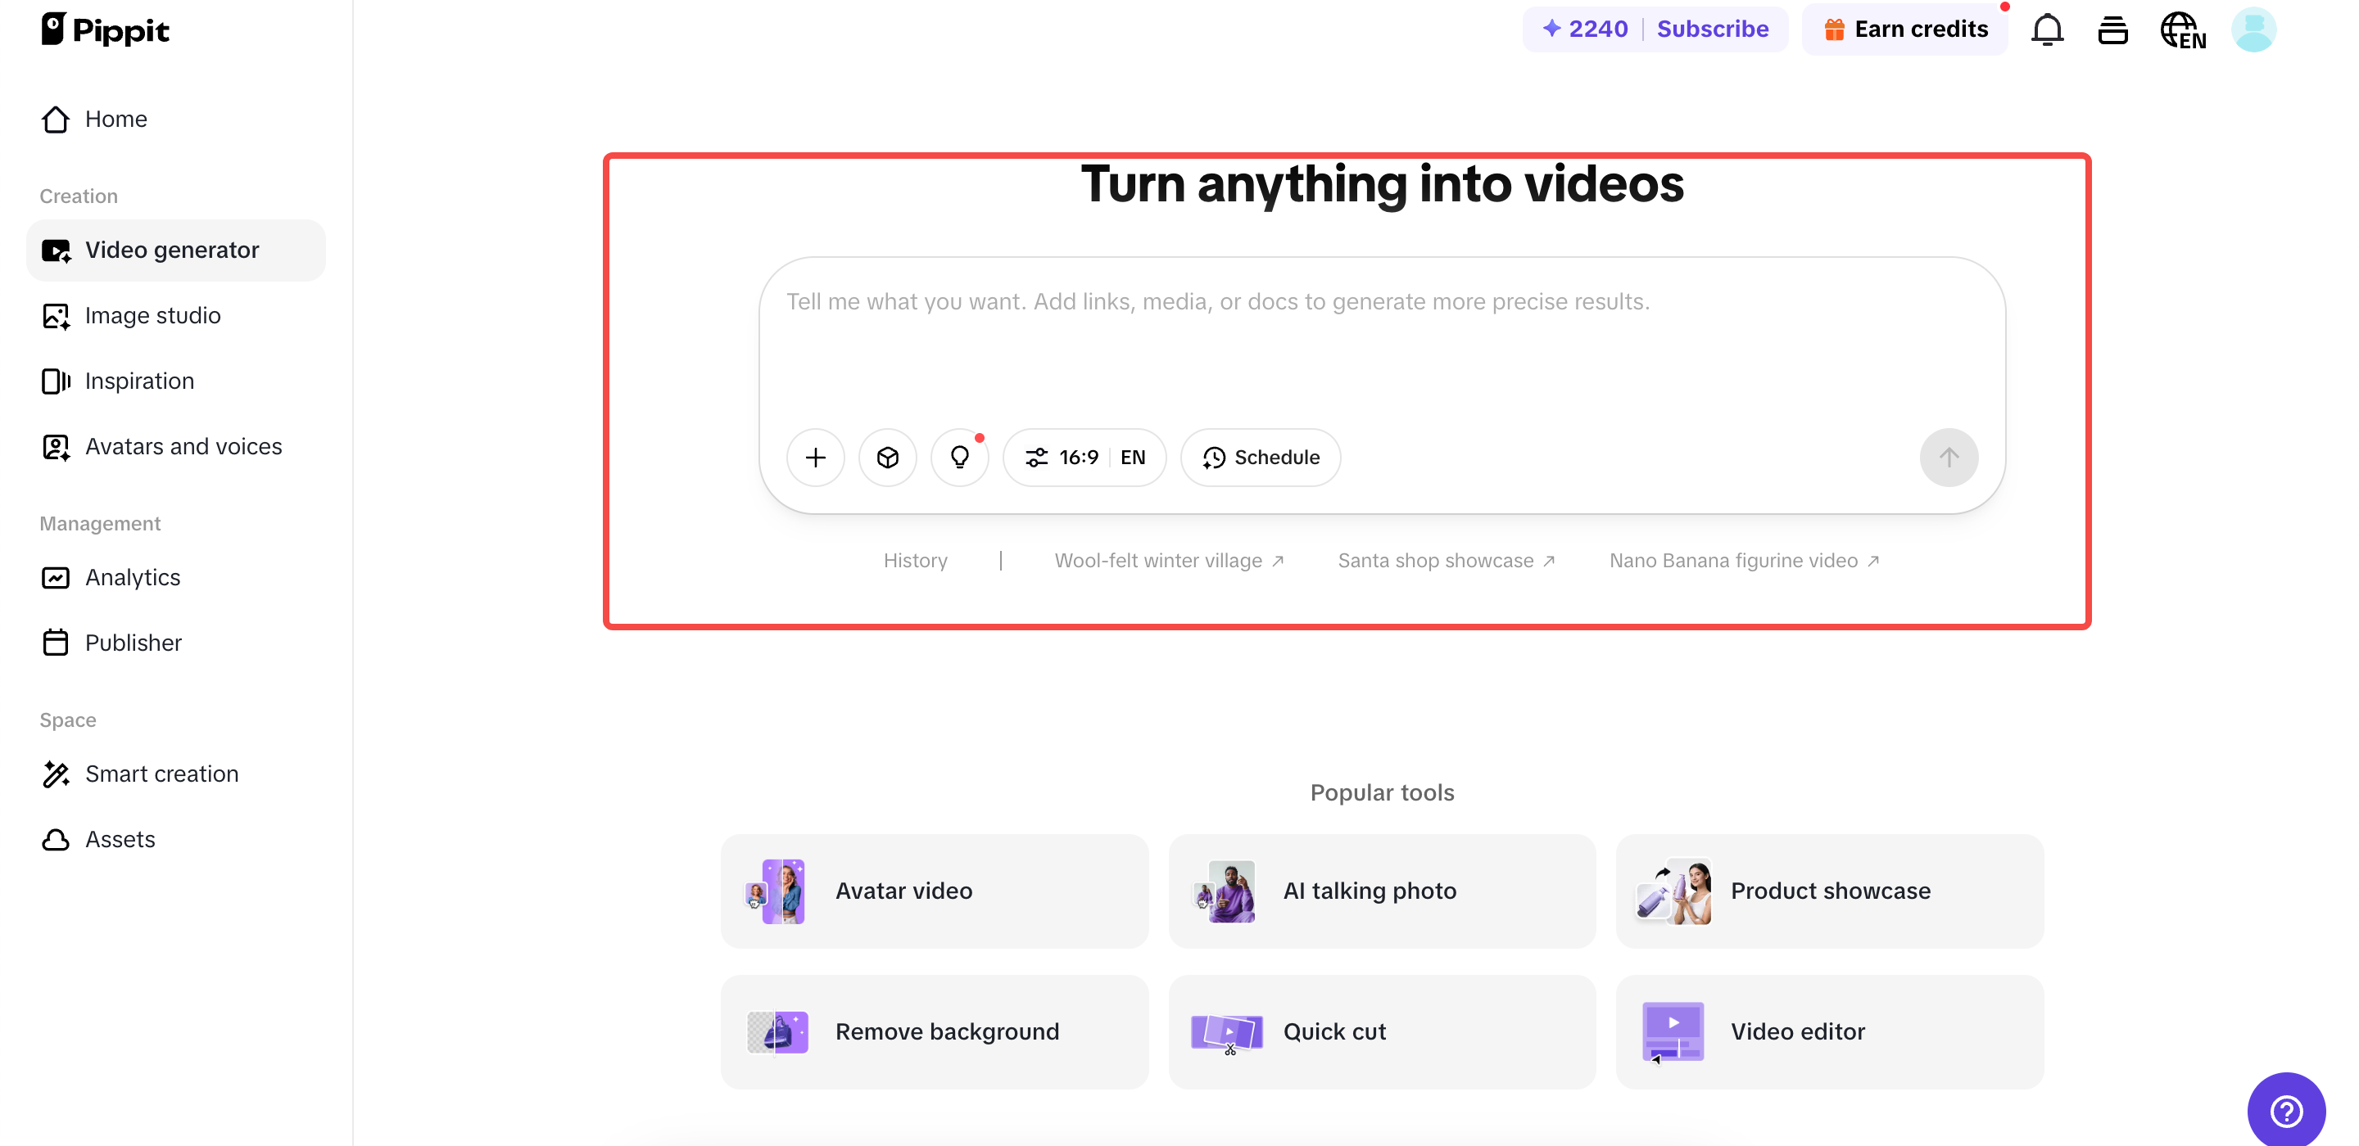Open the Wool-felt winter village suggestion
The height and width of the screenshot is (1146, 2359).
point(1158,560)
